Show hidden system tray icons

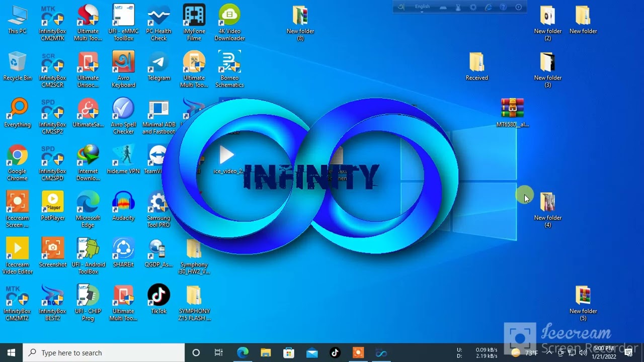click(x=549, y=353)
